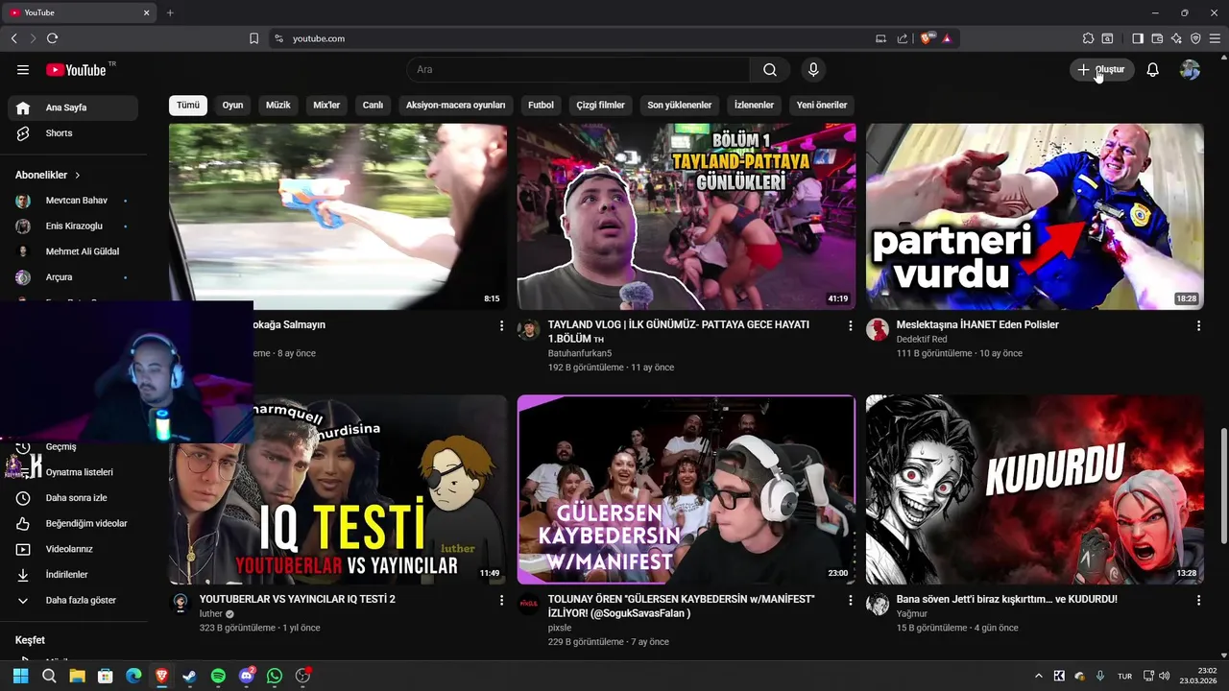Open KUDURDU video thumbnail

pos(1035,489)
